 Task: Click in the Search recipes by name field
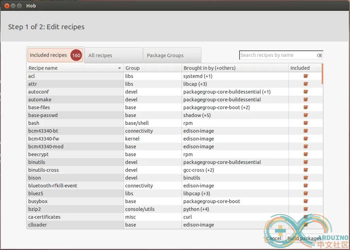tap(277, 55)
